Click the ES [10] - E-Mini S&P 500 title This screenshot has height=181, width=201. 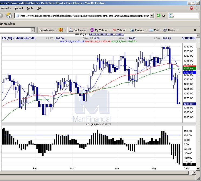(19, 38)
